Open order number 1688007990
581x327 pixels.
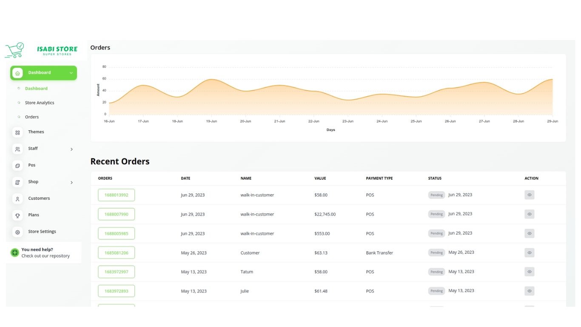[116, 214]
